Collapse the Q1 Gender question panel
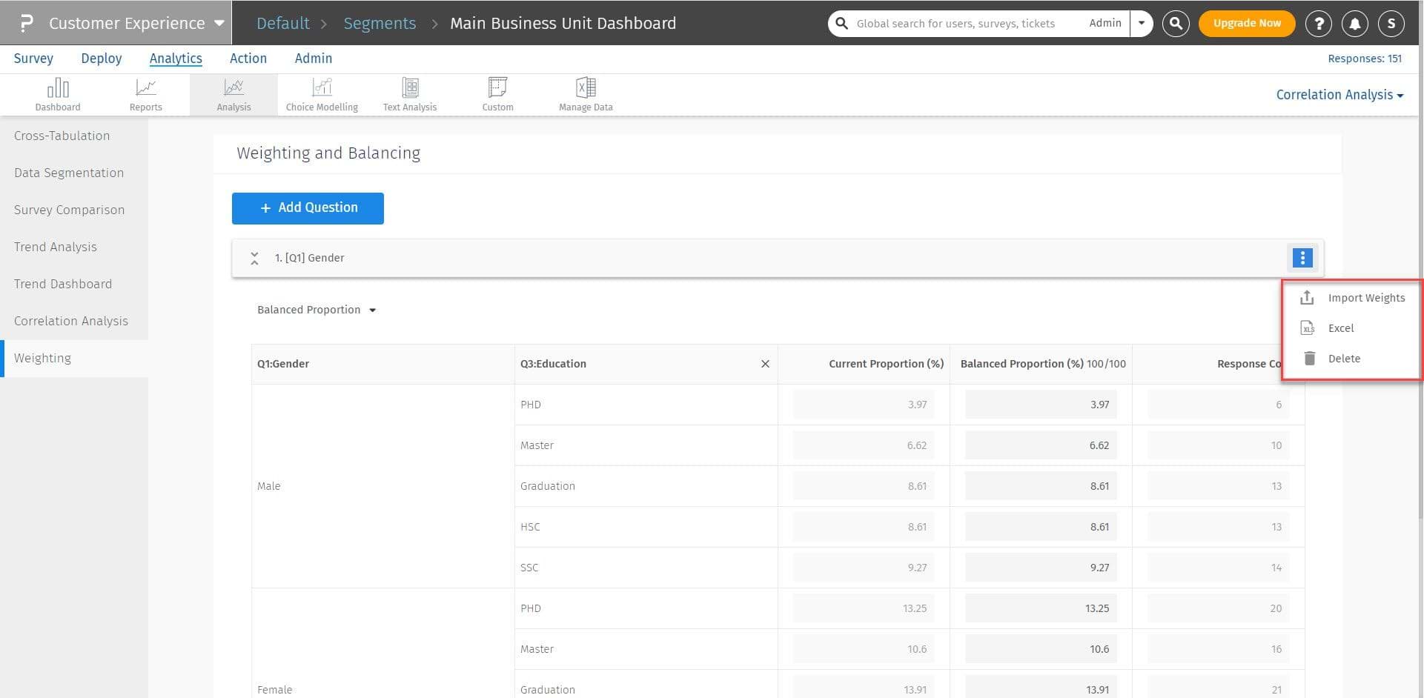Image resolution: width=1424 pixels, height=698 pixels. [254, 258]
